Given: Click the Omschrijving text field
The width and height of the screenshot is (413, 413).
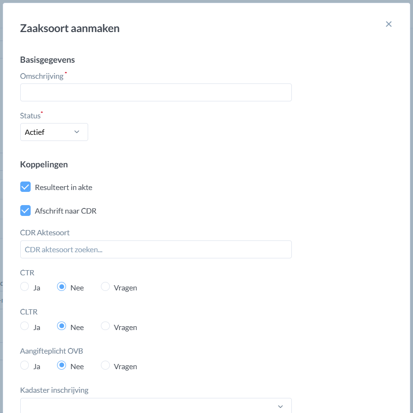Looking at the screenshot, I should coord(156,92).
